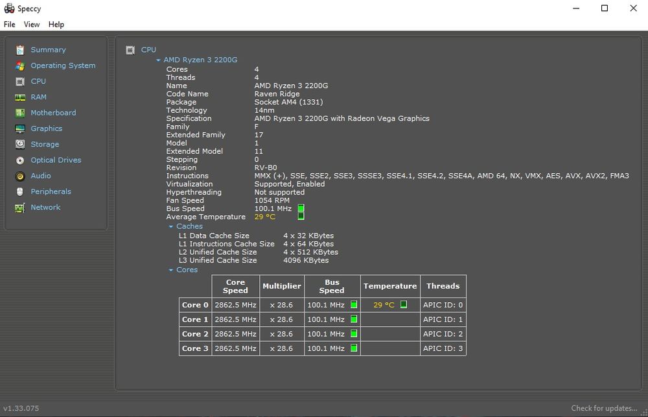Click the Motherboard icon in the sidebar
648x417 pixels.
point(20,113)
